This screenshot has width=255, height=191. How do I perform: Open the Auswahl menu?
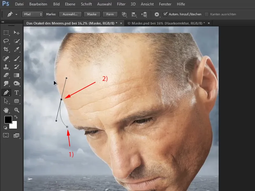[x=104, y=4]
